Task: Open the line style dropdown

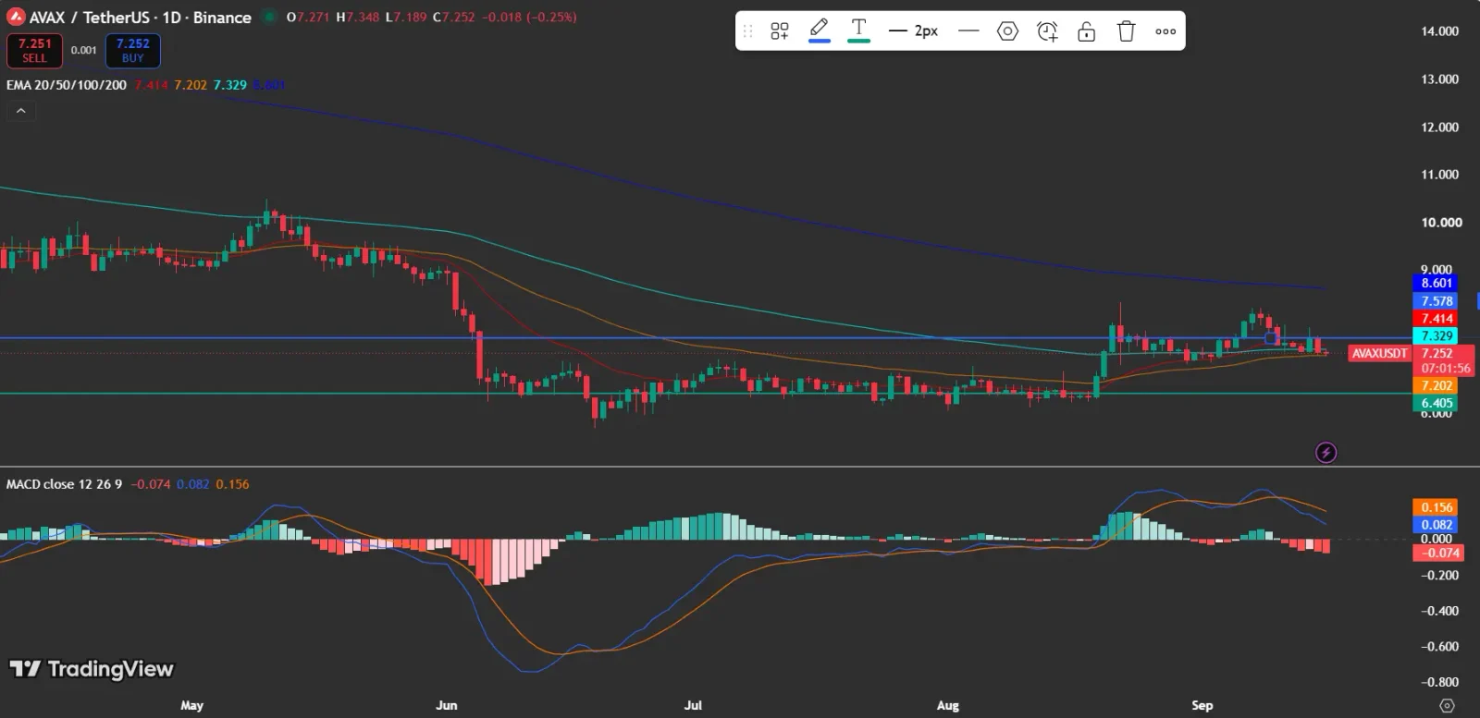Action: pos(968,31)
